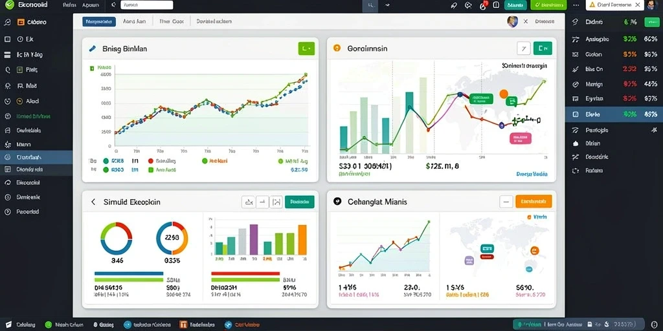Click the rocket icon in top bar
The width and height of the screenshot is (663, 331).
tap(454, 5)
